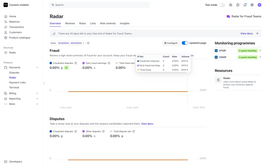Click the Configure button
This screenshot has height=167, width=268.
[171, 43]
